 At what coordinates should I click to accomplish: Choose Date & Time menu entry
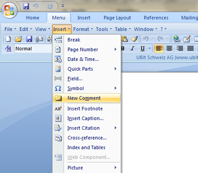(x=87, y=59)
